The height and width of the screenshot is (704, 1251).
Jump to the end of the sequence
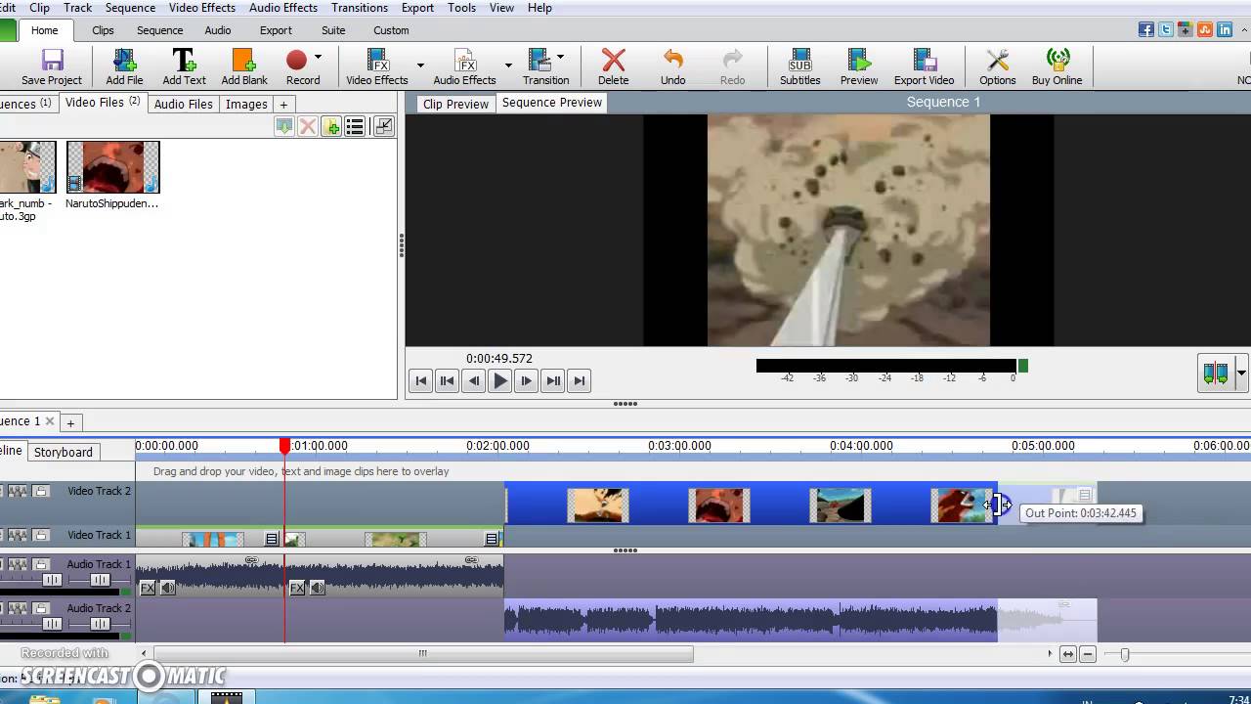[579, 381]
